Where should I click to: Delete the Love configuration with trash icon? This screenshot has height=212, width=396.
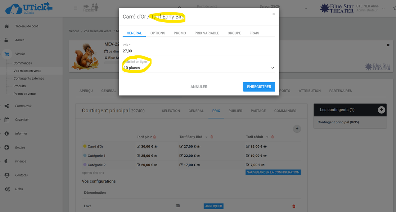pos(294,206)
